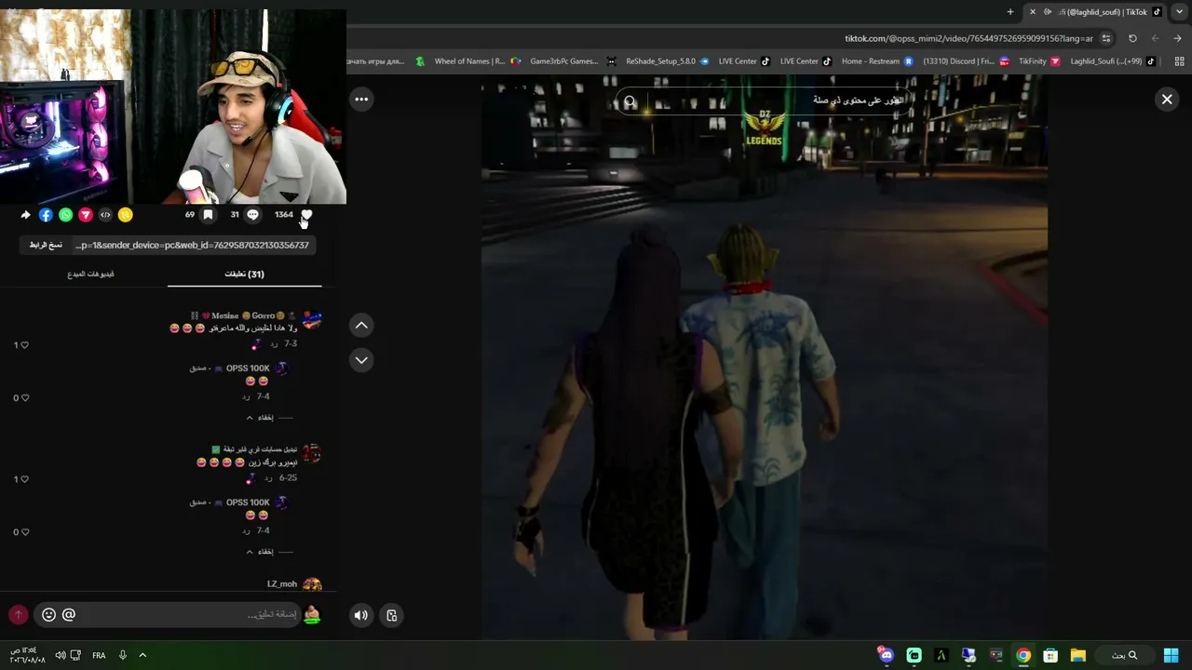Open the site settings icon in the address bar
This screenshot has width=1192, height=670.
point(1106,38)
